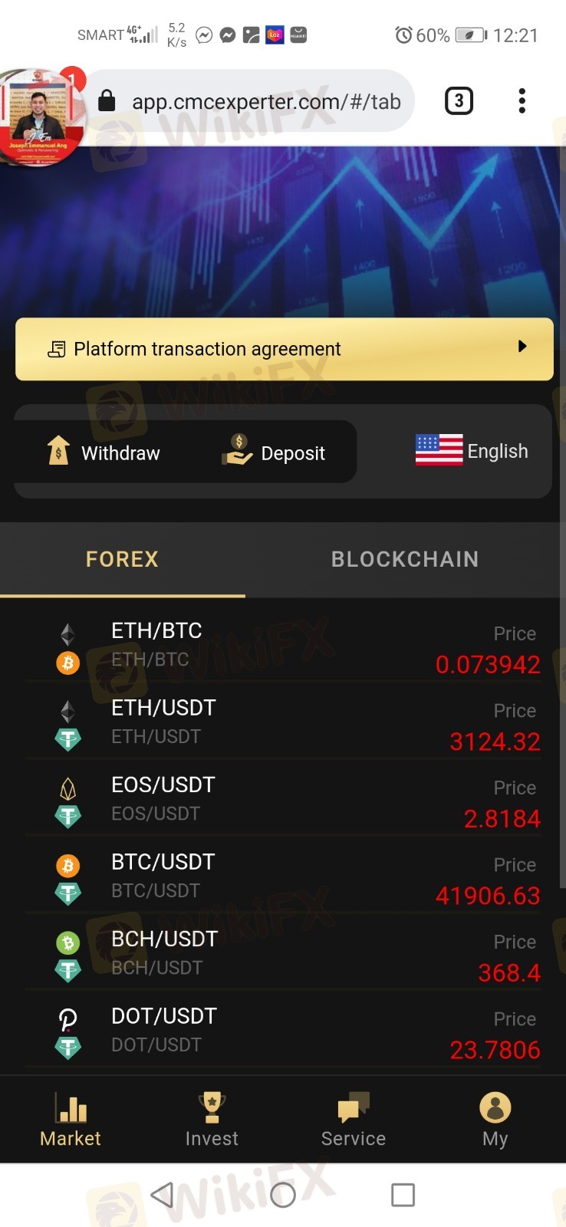Open My profile avatar icon
Viewport: 566px width, 1227px height.
(x=495, y=1107)
